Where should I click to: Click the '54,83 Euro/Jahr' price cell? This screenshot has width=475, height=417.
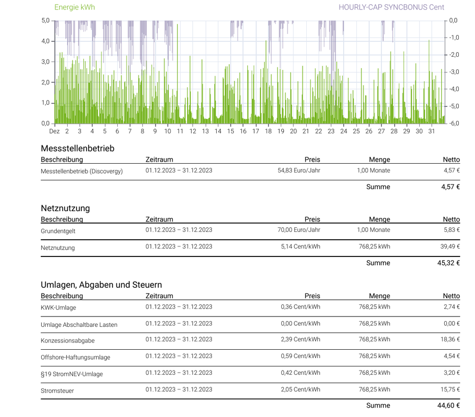tap(298, 170)
